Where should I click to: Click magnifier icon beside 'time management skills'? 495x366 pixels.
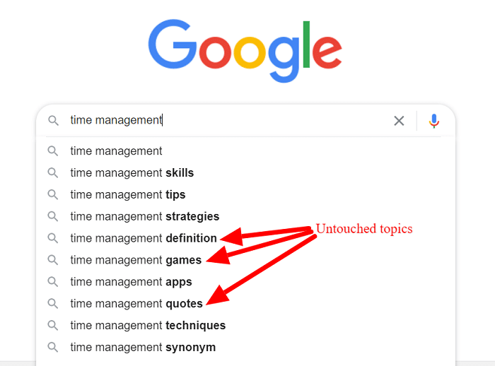(x=53, y=172)
